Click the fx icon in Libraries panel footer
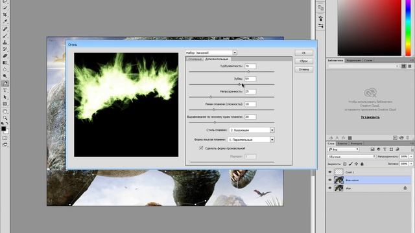The width and height of the screenshot is (415, 233). [x=343, y=138]
